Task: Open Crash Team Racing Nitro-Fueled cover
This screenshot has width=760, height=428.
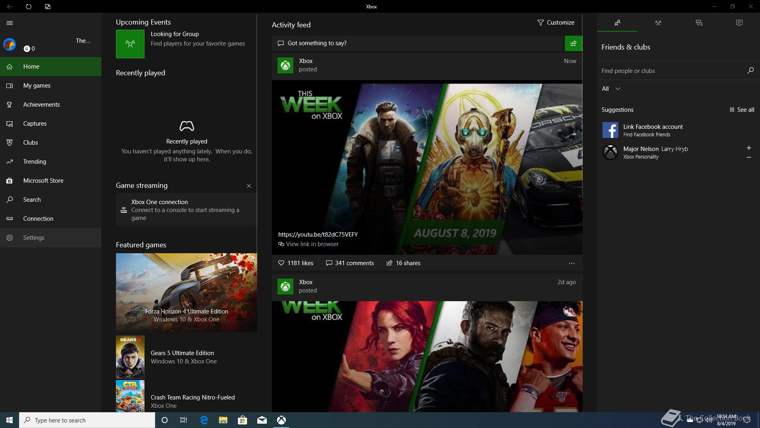Action: point(130,396)
